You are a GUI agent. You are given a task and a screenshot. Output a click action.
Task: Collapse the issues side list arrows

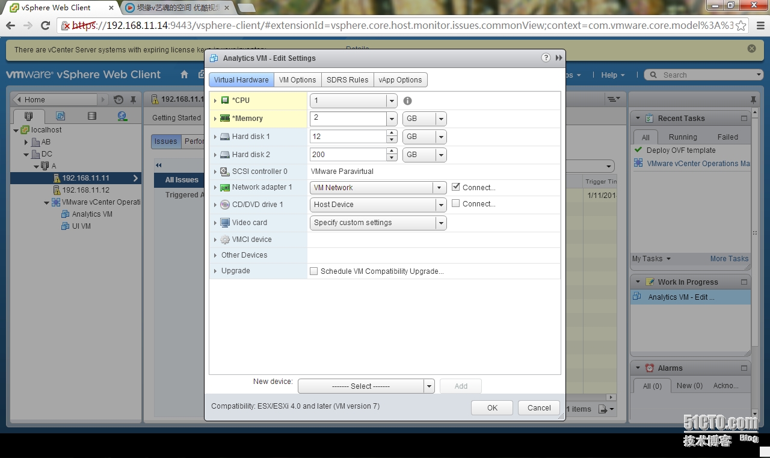(x=159, y=165)
